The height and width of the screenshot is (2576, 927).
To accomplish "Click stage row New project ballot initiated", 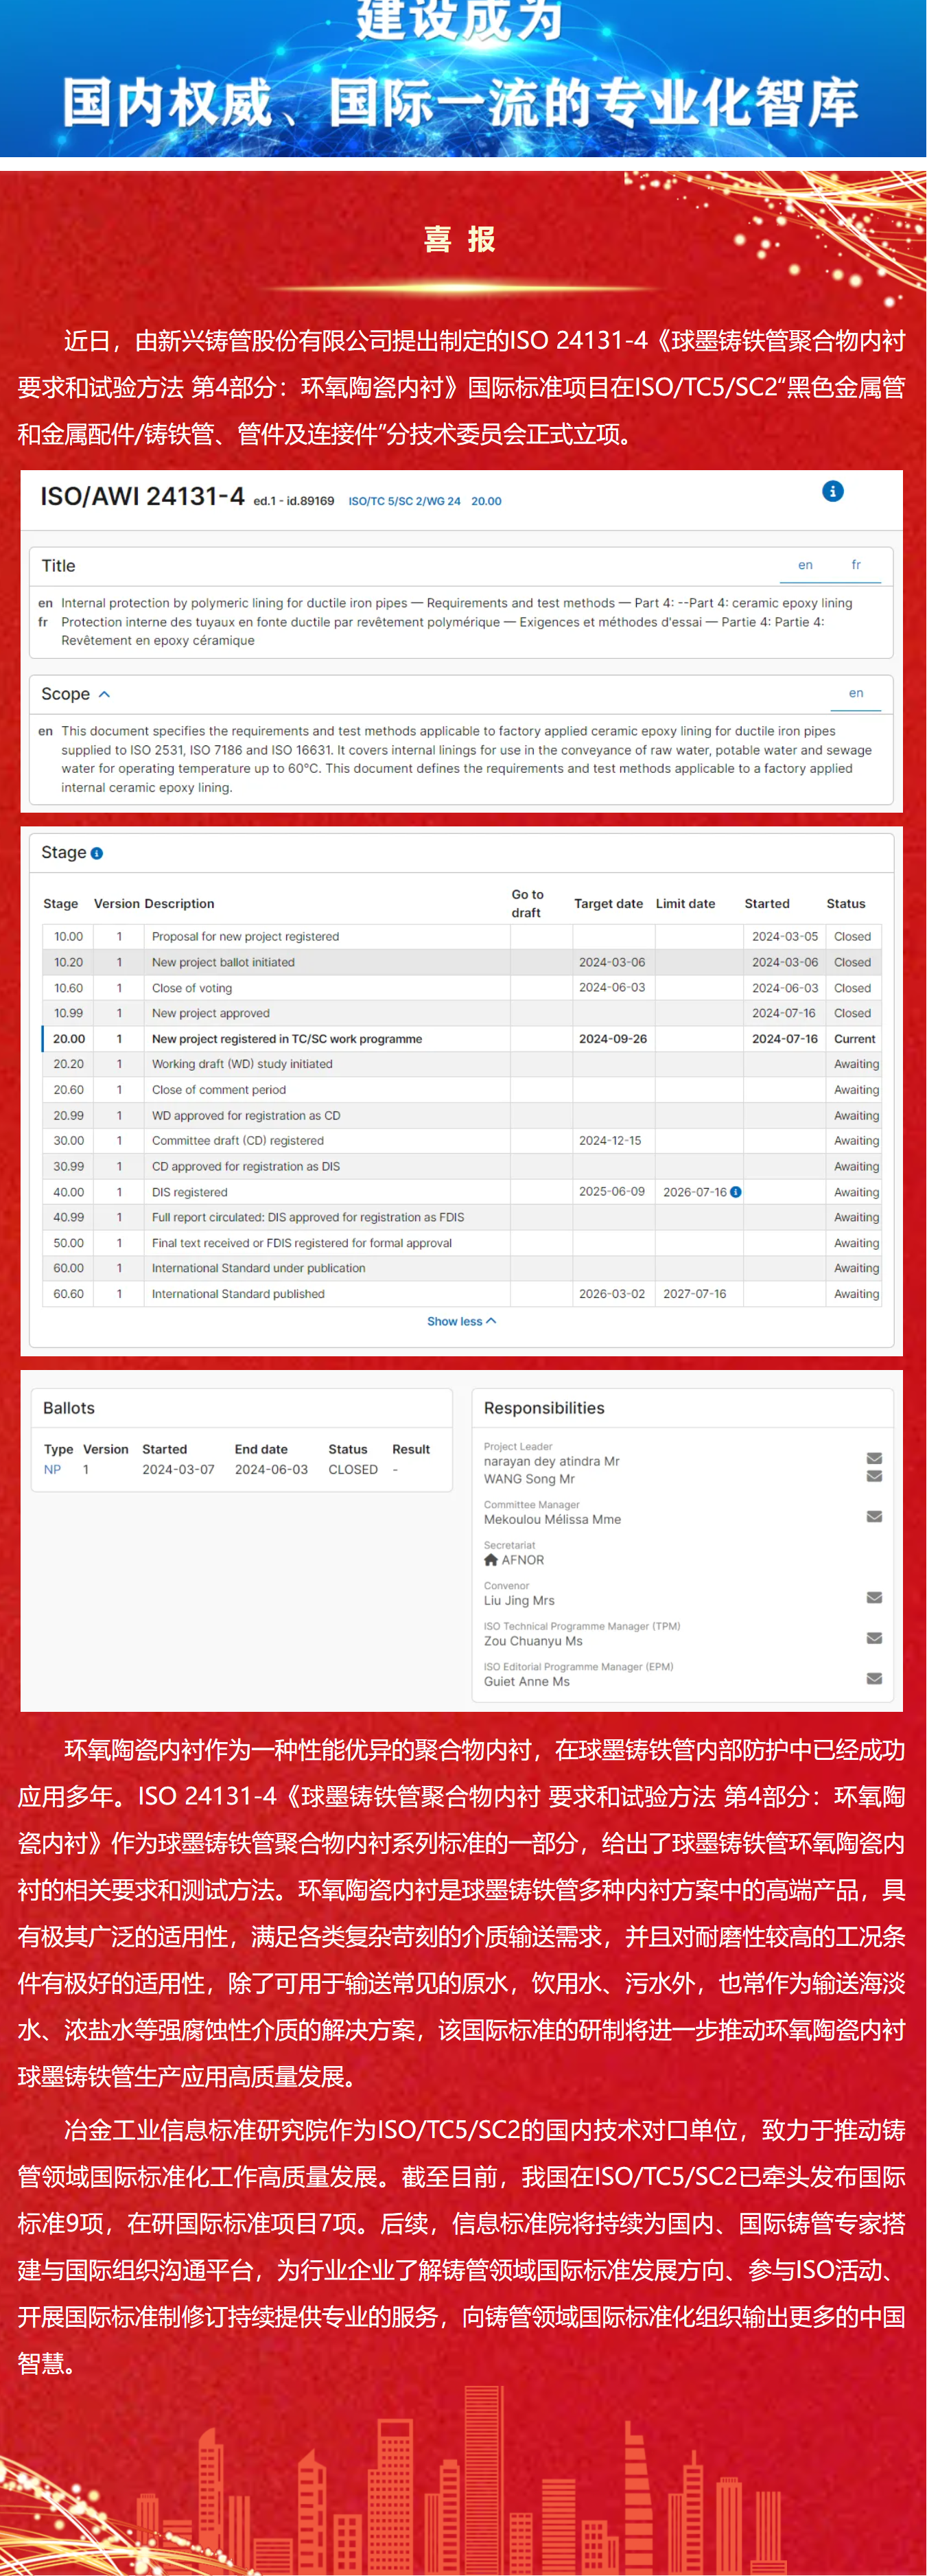I will pos(461,962).
